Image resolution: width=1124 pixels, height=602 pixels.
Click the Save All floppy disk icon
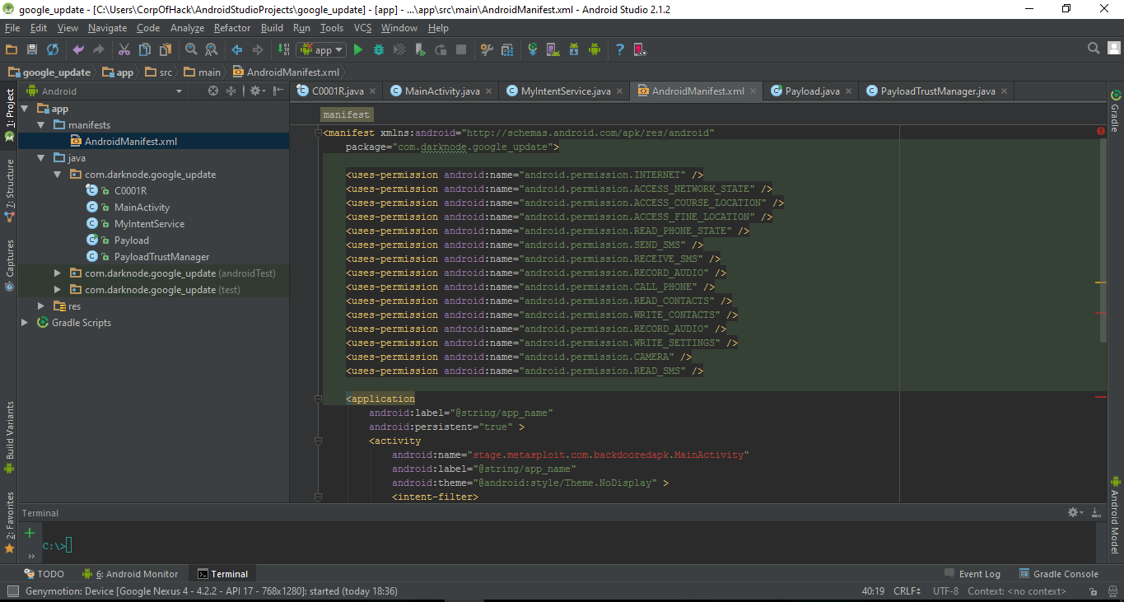click(32, 50)
